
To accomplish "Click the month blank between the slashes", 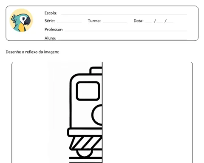I will click(x=160, y=22).
